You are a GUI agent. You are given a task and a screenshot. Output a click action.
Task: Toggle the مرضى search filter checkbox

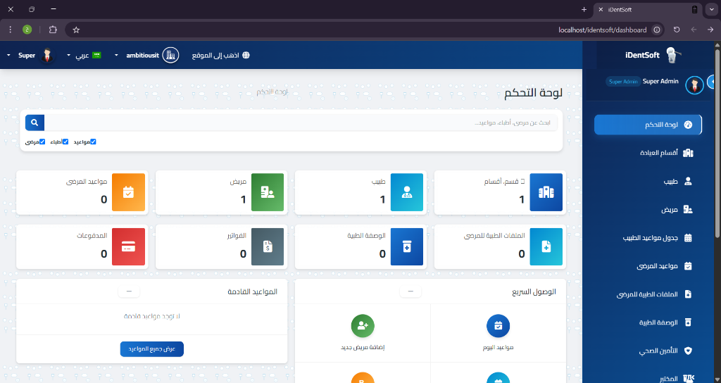[x=42, y=142]
